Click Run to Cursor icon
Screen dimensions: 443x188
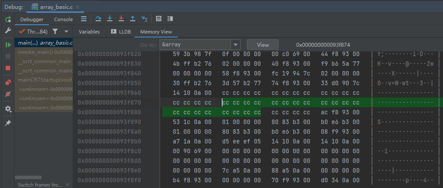[144, 19]
